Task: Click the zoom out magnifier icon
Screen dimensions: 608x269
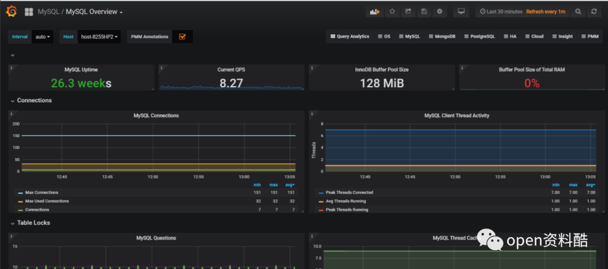Action: pyautogui.click(x=578, y=11)
